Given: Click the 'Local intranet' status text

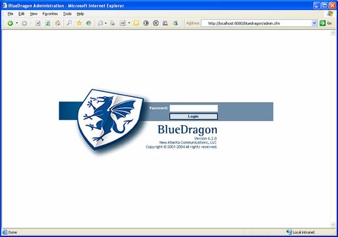Looking at the screenshot, I should pos(303,232).
